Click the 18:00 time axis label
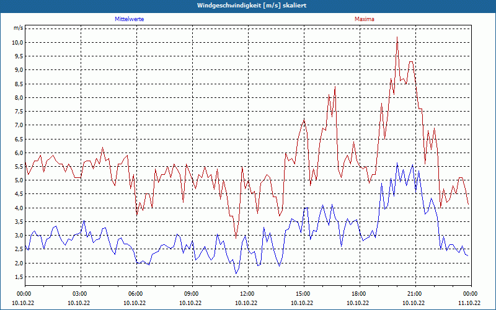The image size is (496, 310). coord(360,294)
